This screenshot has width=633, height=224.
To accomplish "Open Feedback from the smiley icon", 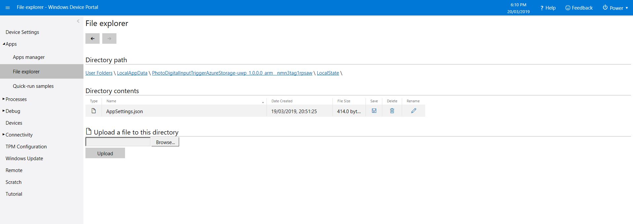I will tap(579, 8).
